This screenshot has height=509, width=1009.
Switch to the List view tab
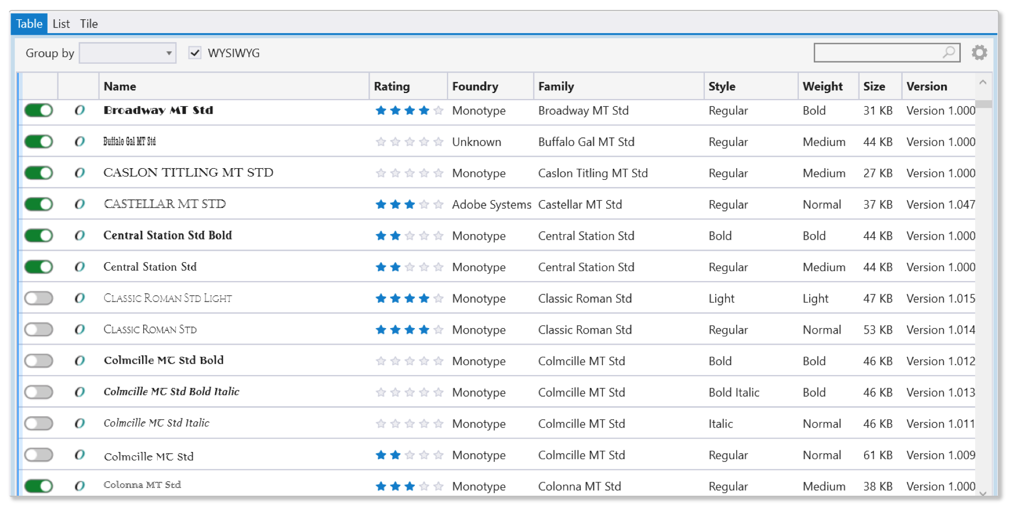click(x=61, y=24)
